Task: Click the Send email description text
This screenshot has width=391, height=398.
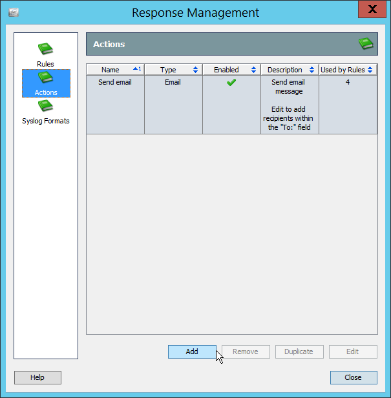Action: (288, 105)
